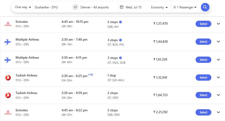Select the ₹1,44,830 Multiple Airlines flight
The height and width of the screenshot is (121, 225).
[203, 42]
